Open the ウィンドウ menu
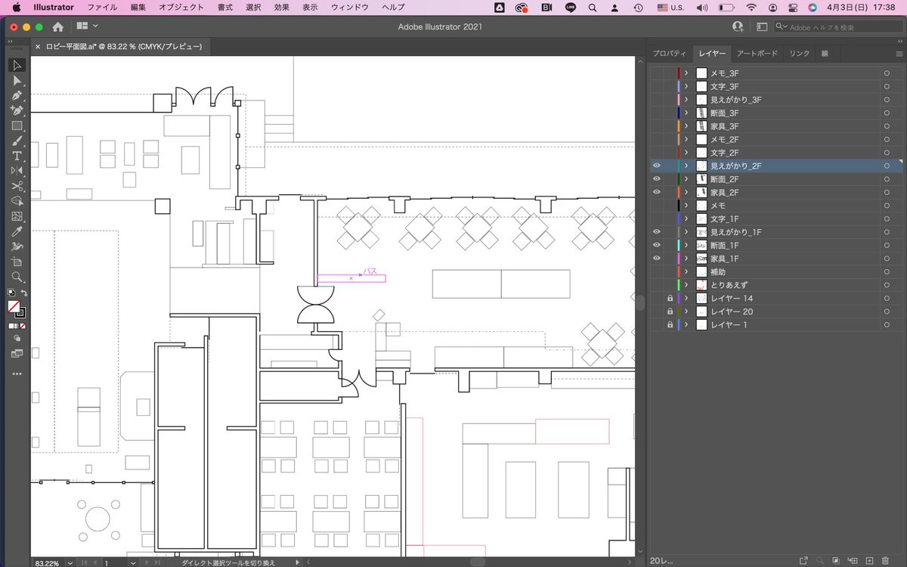Viewport: 907px width, 567px height. tap(350, 8)
